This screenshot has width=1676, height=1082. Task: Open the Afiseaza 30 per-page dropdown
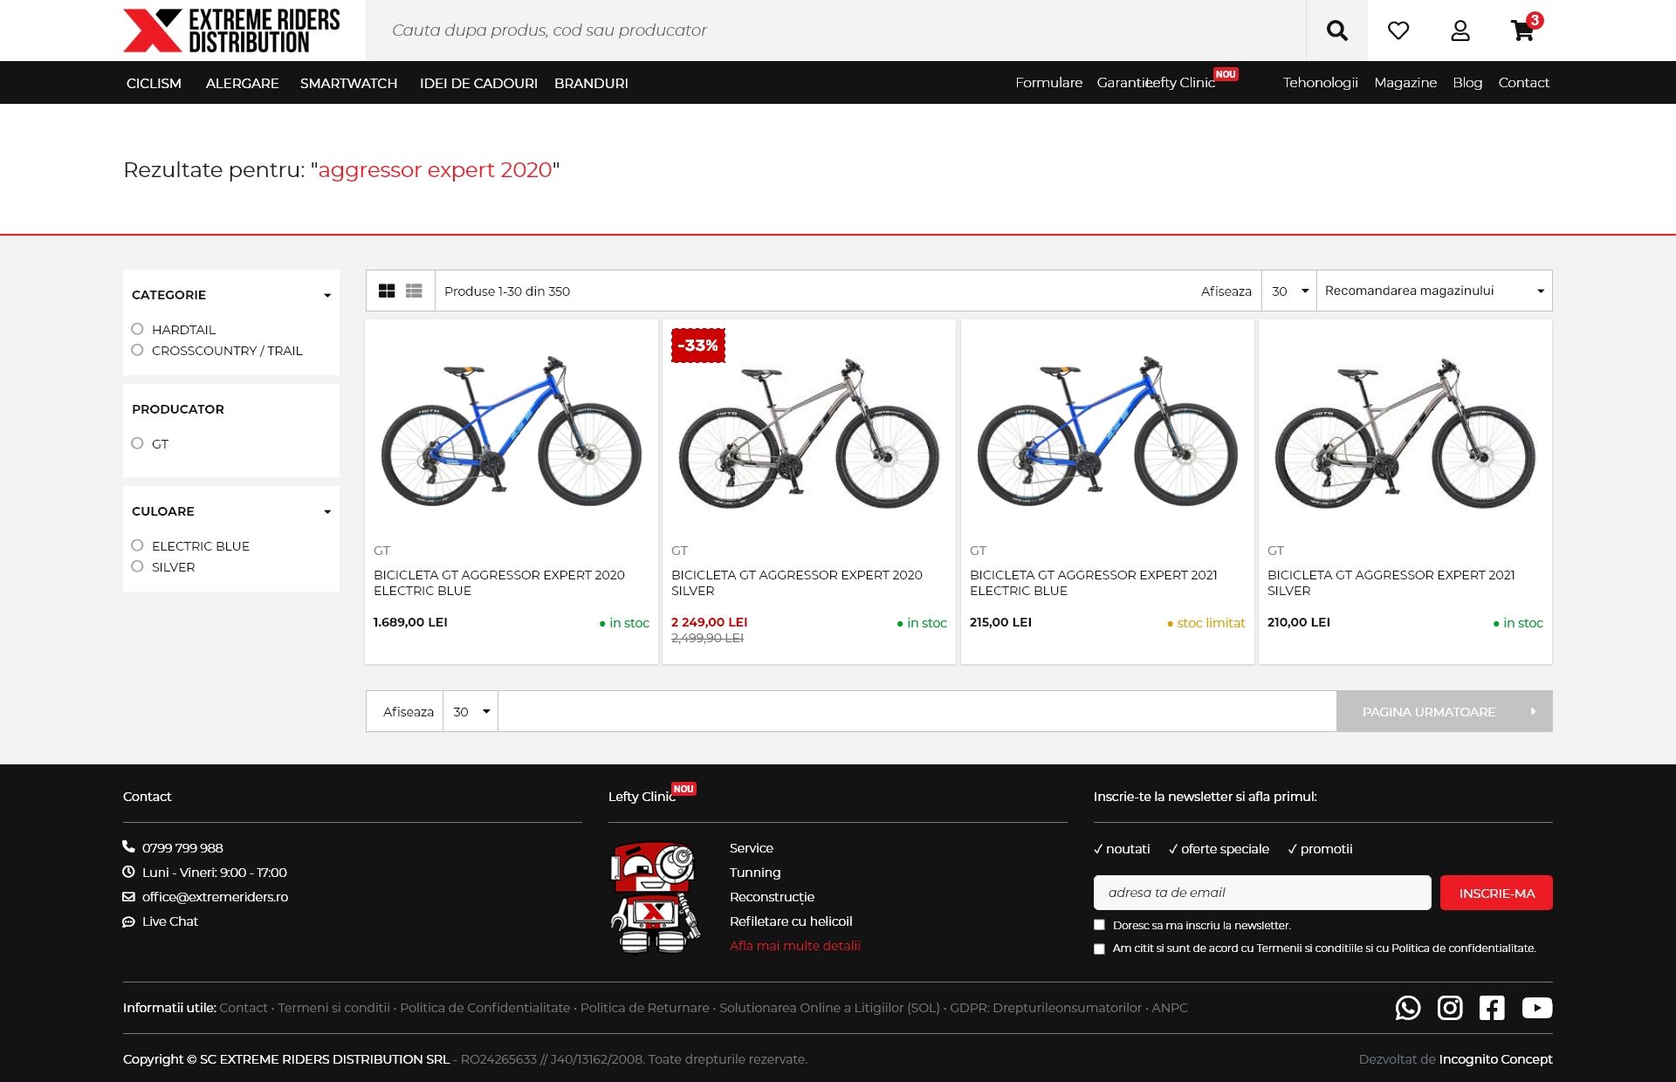point(1288,291)
